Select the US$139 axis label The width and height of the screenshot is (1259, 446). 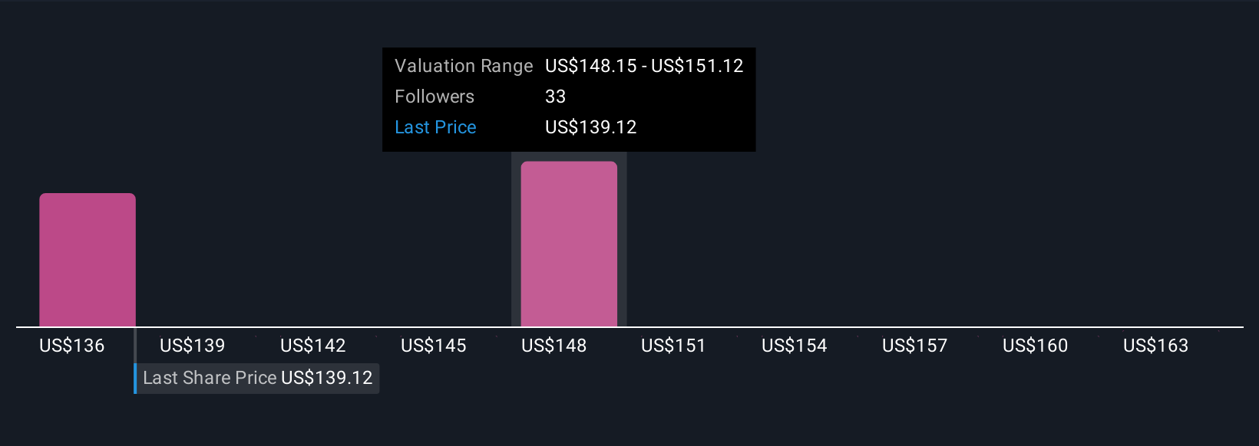coord(192,346)
